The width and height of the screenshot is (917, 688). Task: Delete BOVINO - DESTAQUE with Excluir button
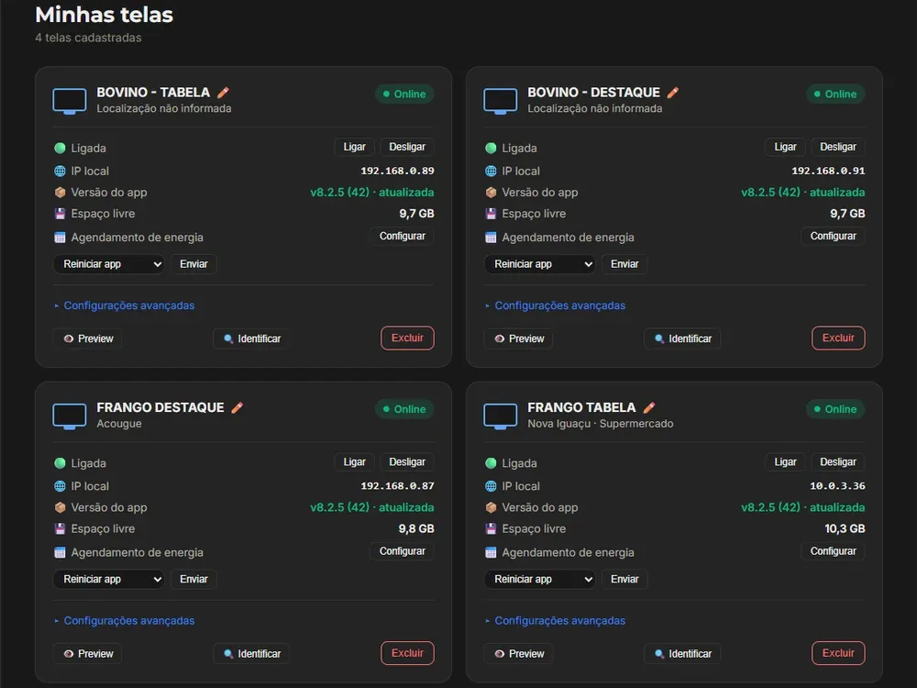[x=838, y=338]
